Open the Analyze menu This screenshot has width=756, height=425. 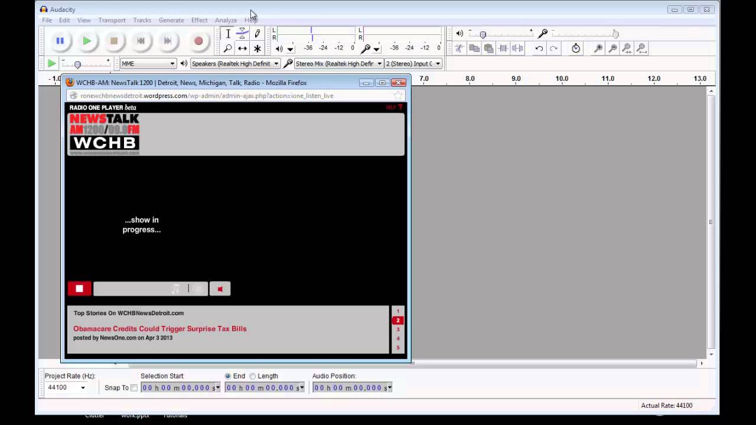226,20
